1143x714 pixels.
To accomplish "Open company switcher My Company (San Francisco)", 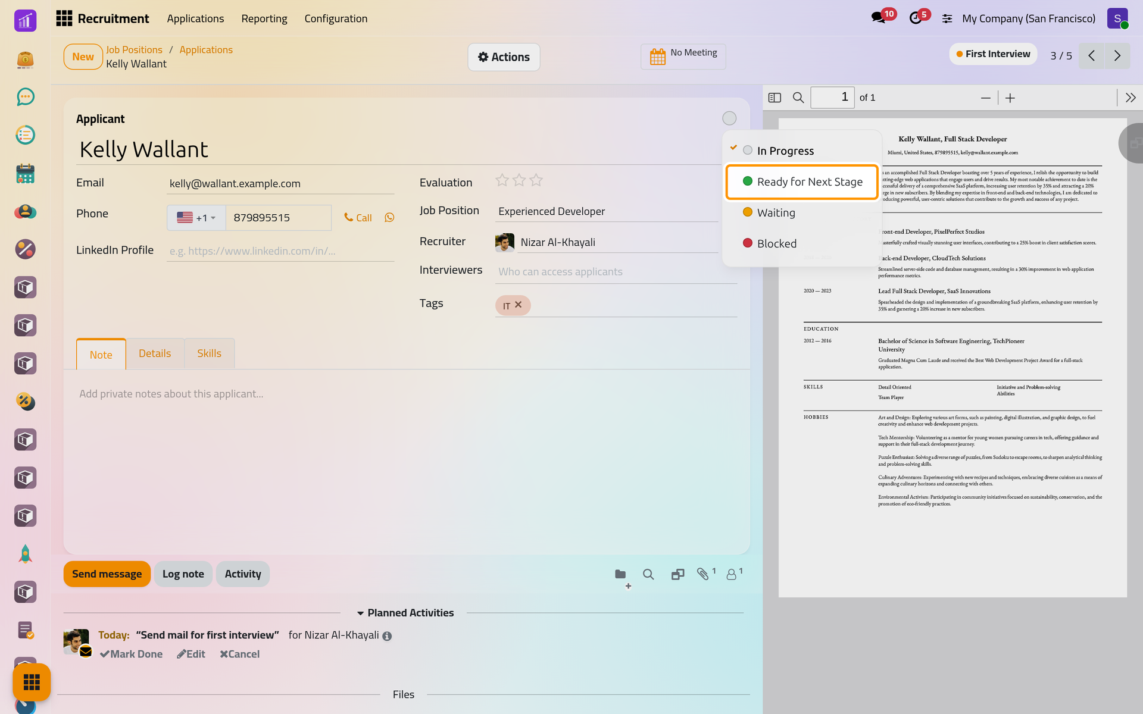I will (1028, 18).
